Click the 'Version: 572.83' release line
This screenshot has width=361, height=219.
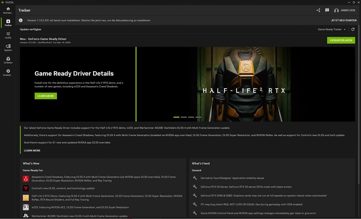click(45, 43)
